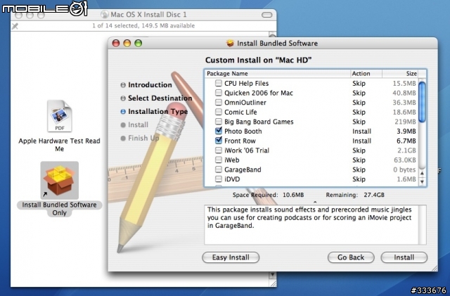The height and width of the screenshot is (296, 450).
Task: Click the package list scroll up arrow
Action: 422,173
